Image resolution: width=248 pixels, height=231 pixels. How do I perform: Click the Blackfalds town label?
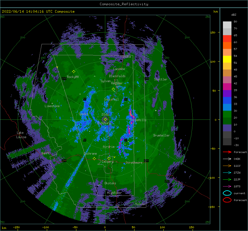[x=117, y=76]
